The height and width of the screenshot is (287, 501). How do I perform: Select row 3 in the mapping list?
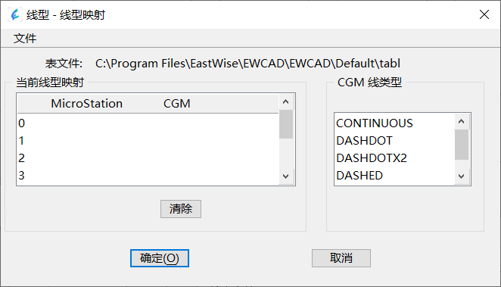click(148, 175)
